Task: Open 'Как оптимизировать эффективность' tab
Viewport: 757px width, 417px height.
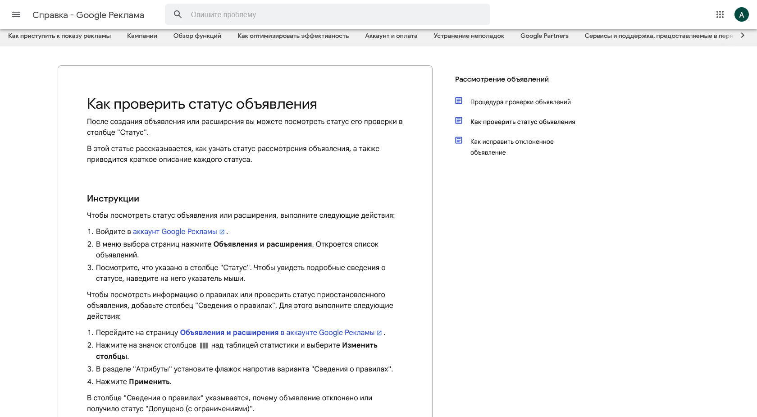Action: click(x=293, y=36)
